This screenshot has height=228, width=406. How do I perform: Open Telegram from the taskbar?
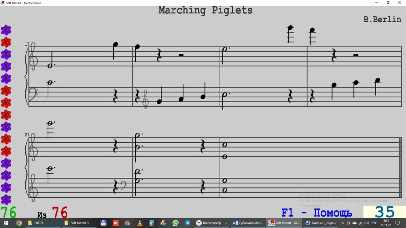[x=187, y=223]
